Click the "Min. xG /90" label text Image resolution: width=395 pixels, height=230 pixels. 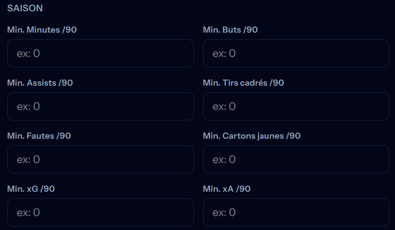click(31, 189)
